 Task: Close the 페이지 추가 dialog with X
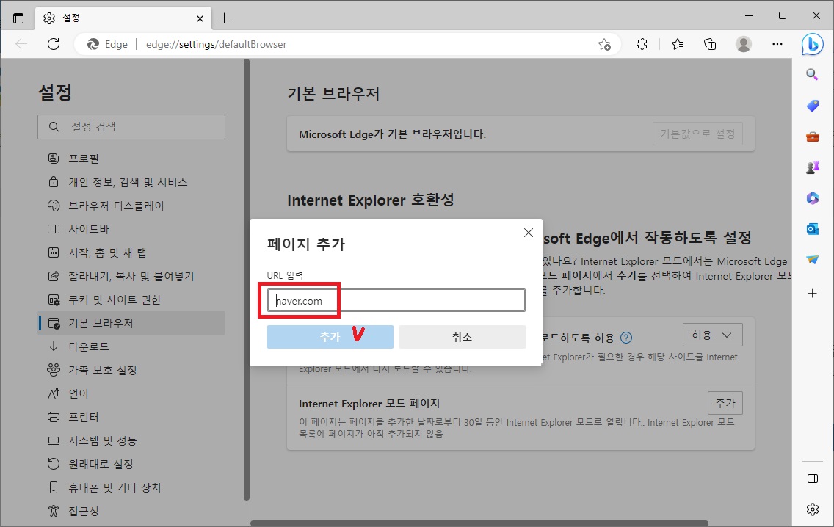(x=528, y=233)
